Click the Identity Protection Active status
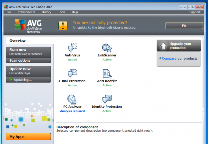Image resolution: width=208 pixels, height=144 pixels. pos(107,111)
